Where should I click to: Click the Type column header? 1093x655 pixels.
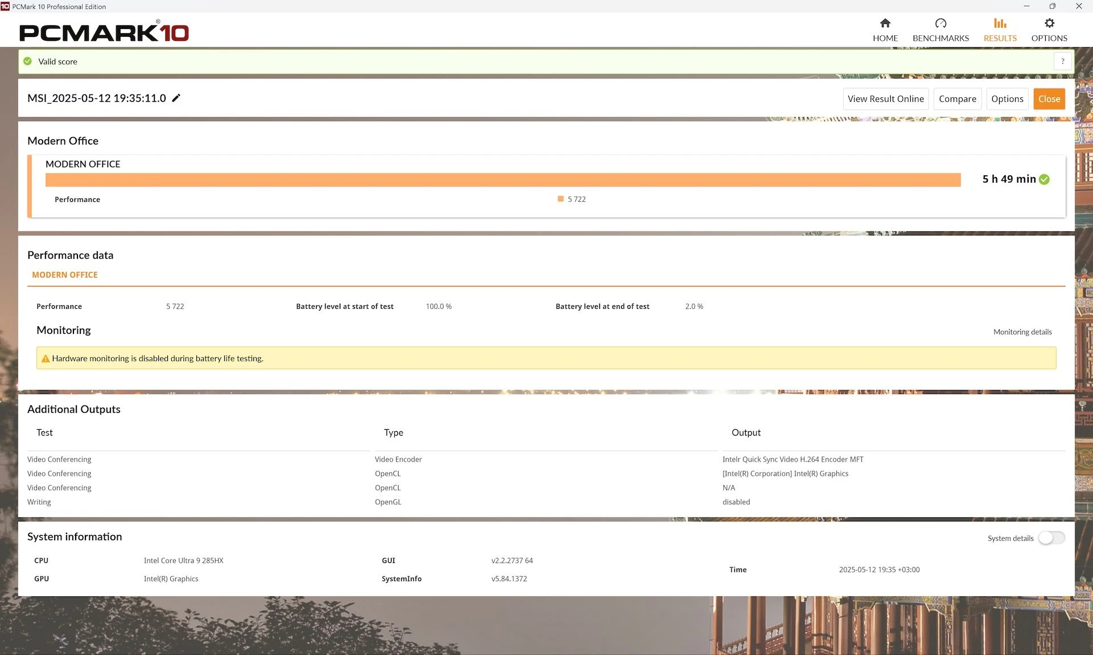tap(393, 433)
